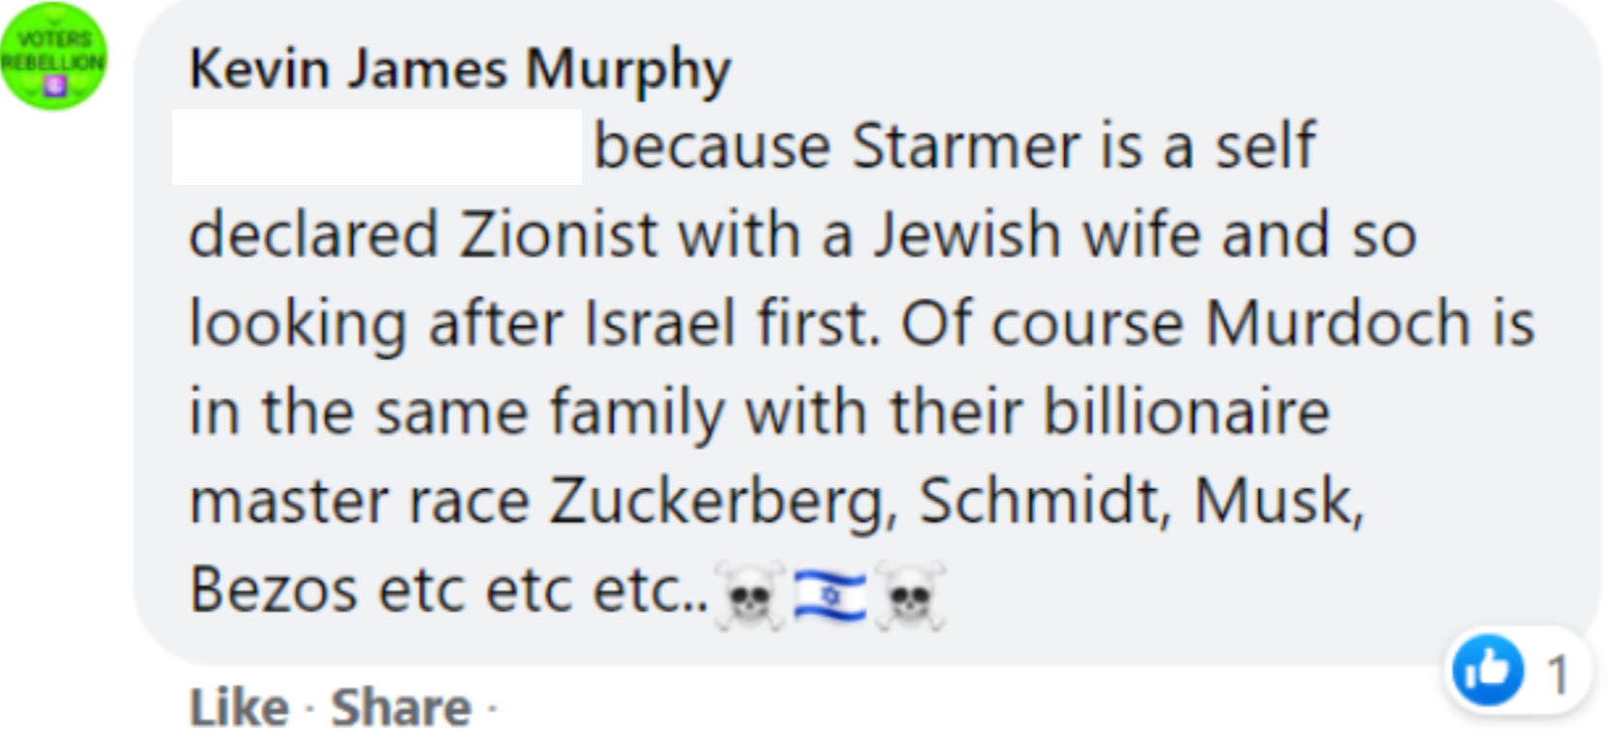The image size is (1608, 737).
Task: Click the word "Bezos" in the last line
Action: [273, 590]
